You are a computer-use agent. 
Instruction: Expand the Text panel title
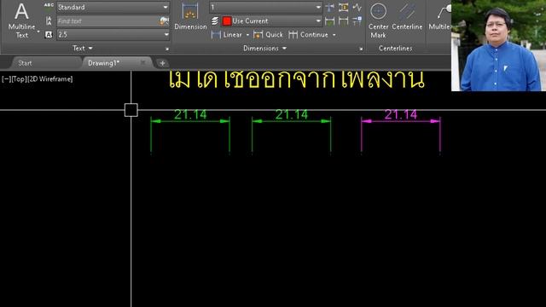click(83, 48)
